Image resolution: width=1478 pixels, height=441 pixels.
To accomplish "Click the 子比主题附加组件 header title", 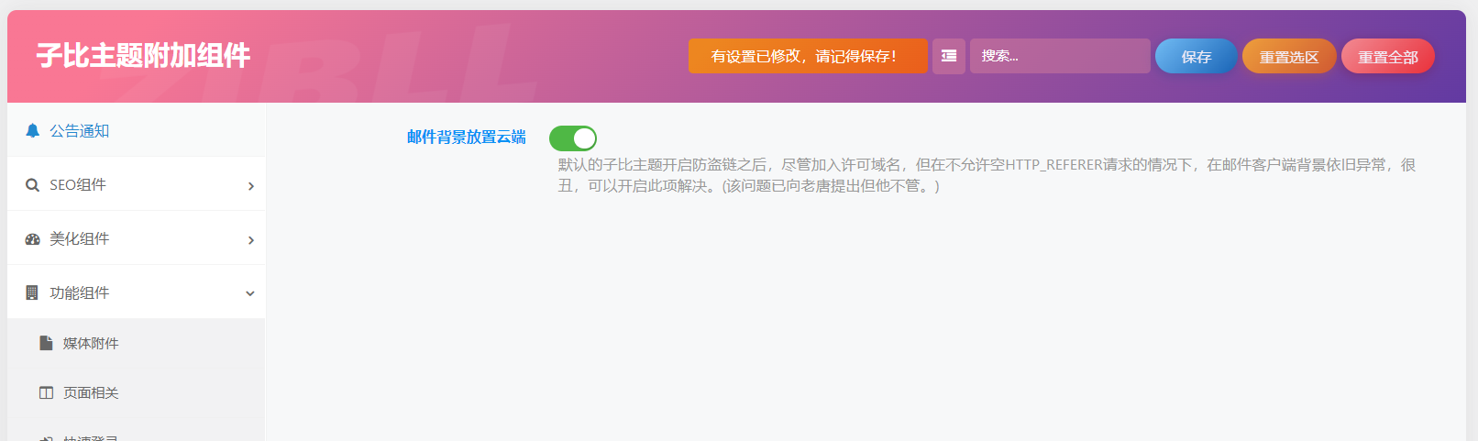I will pyautogui.click(x=143, y=55).
